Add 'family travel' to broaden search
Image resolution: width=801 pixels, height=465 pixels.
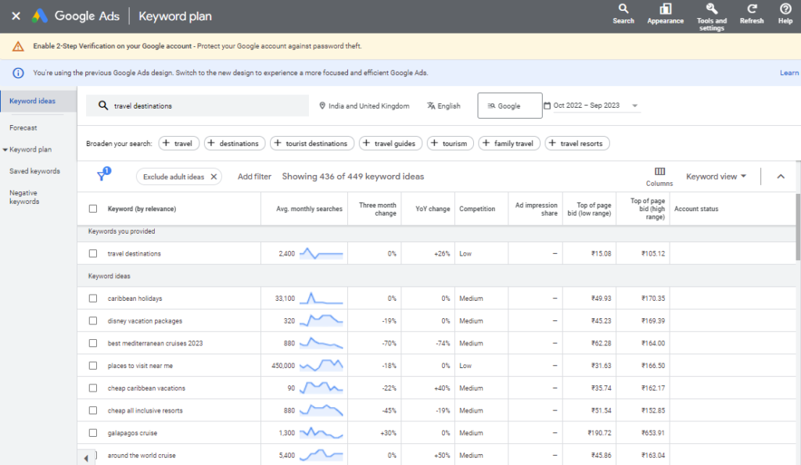click(508, 144)
